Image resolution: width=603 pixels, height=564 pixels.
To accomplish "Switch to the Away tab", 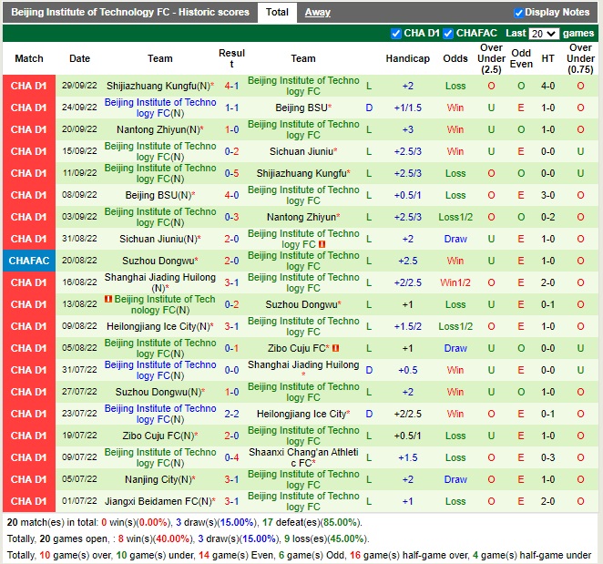I will pyautogui.click(x=317, y=13).
